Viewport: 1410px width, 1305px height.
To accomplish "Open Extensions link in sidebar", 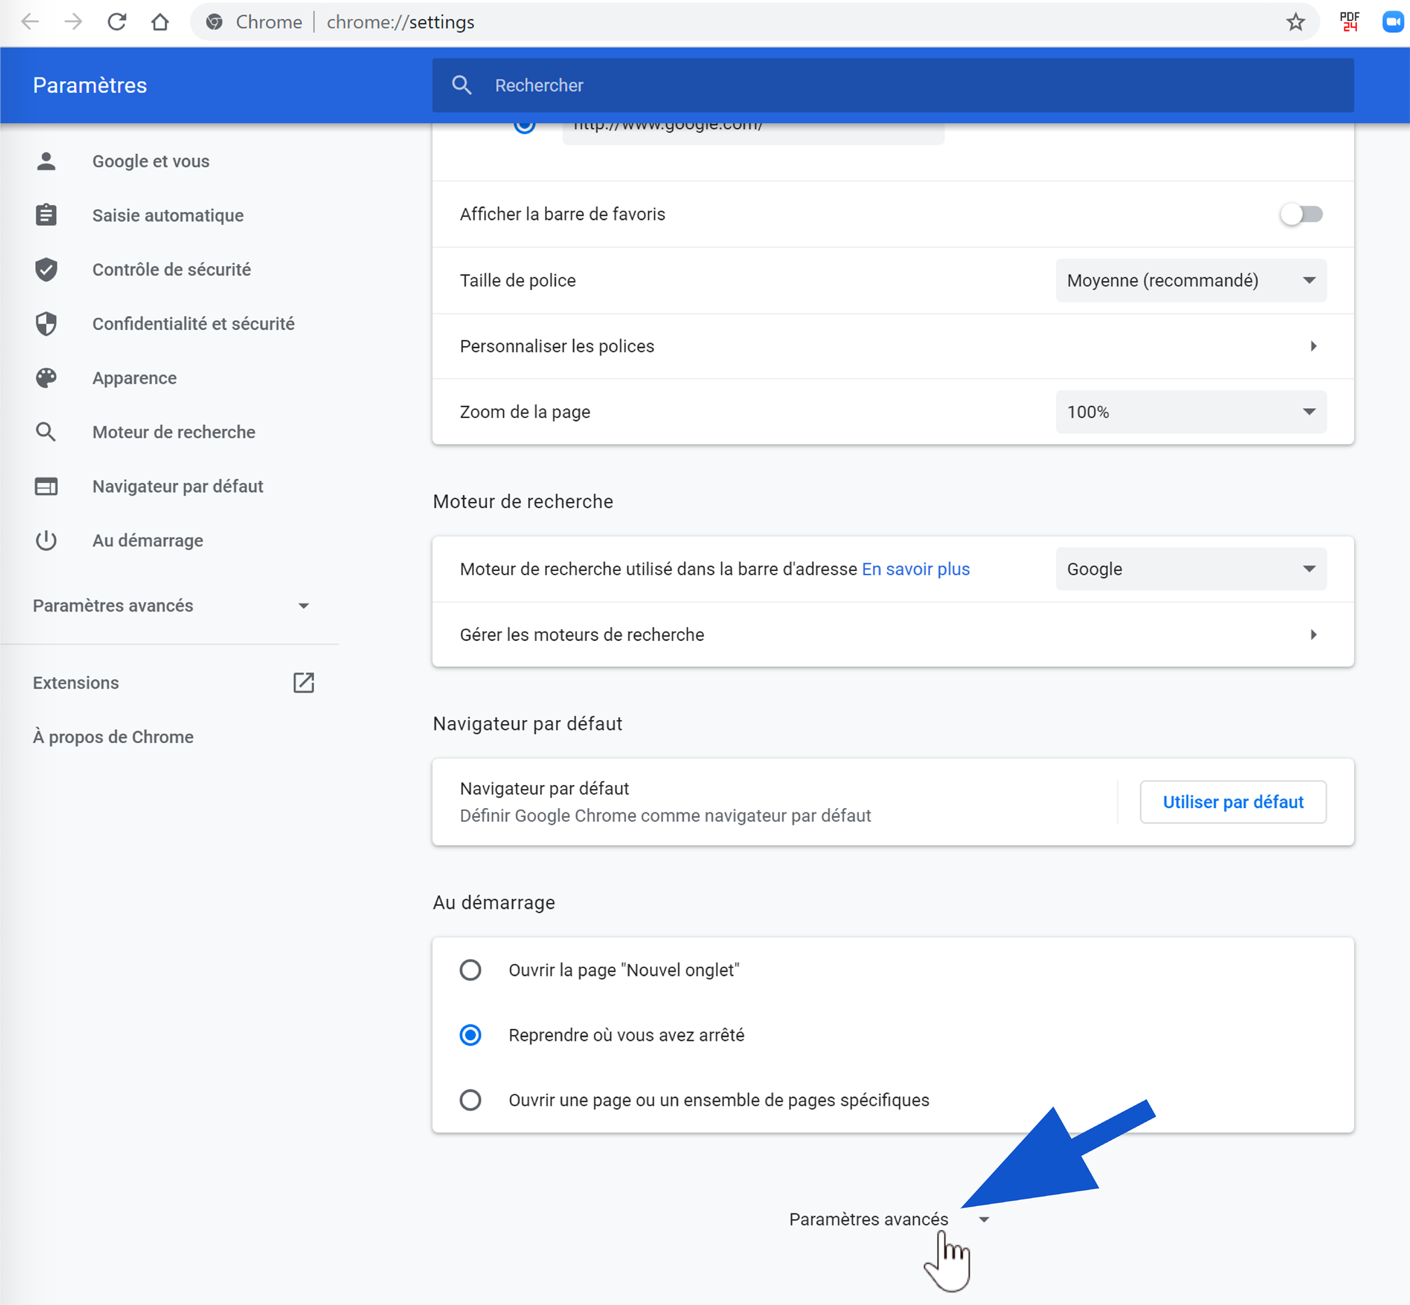I will click(76, 683).
